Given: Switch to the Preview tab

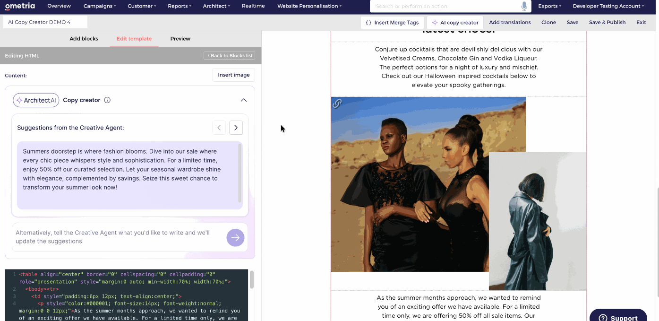Looking at the screenshot, I should coord(180,39).
